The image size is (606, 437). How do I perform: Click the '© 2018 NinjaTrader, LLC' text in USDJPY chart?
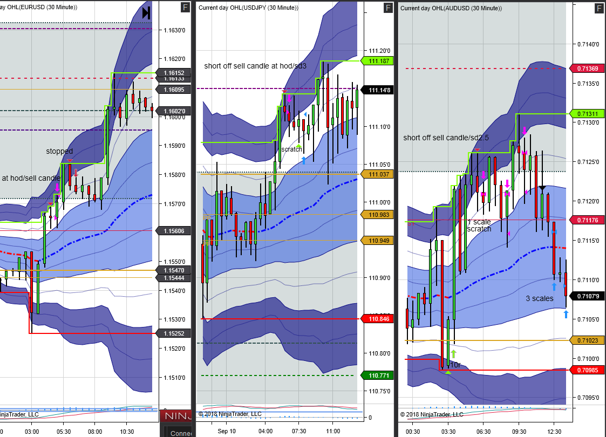(x=230, y=414)
